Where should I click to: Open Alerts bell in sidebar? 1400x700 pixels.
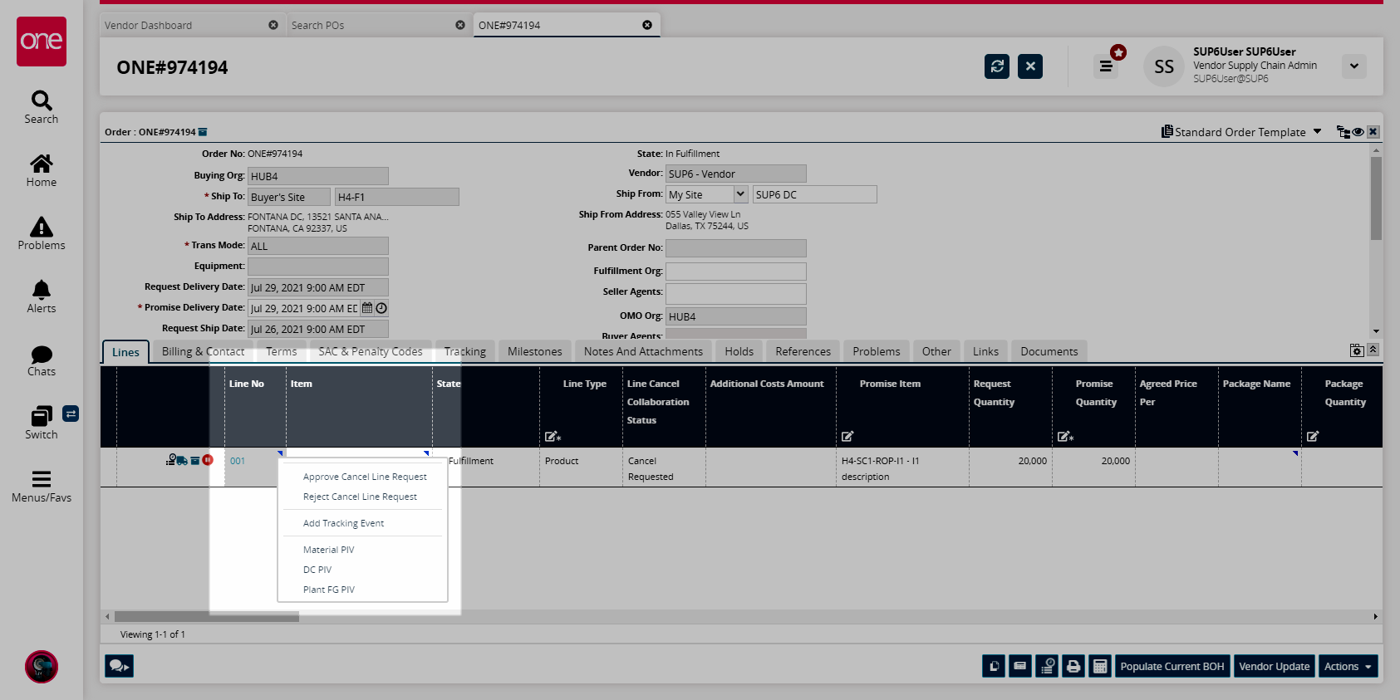[42, 296]
